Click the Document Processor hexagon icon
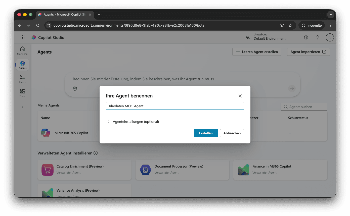Screen dimensions: 350x216 pyautogui.click(x=145, y=170)
